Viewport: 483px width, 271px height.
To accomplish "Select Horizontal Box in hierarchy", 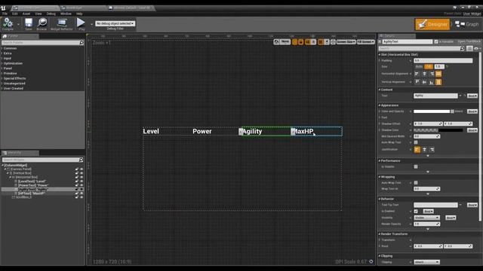I will (26, 178).
